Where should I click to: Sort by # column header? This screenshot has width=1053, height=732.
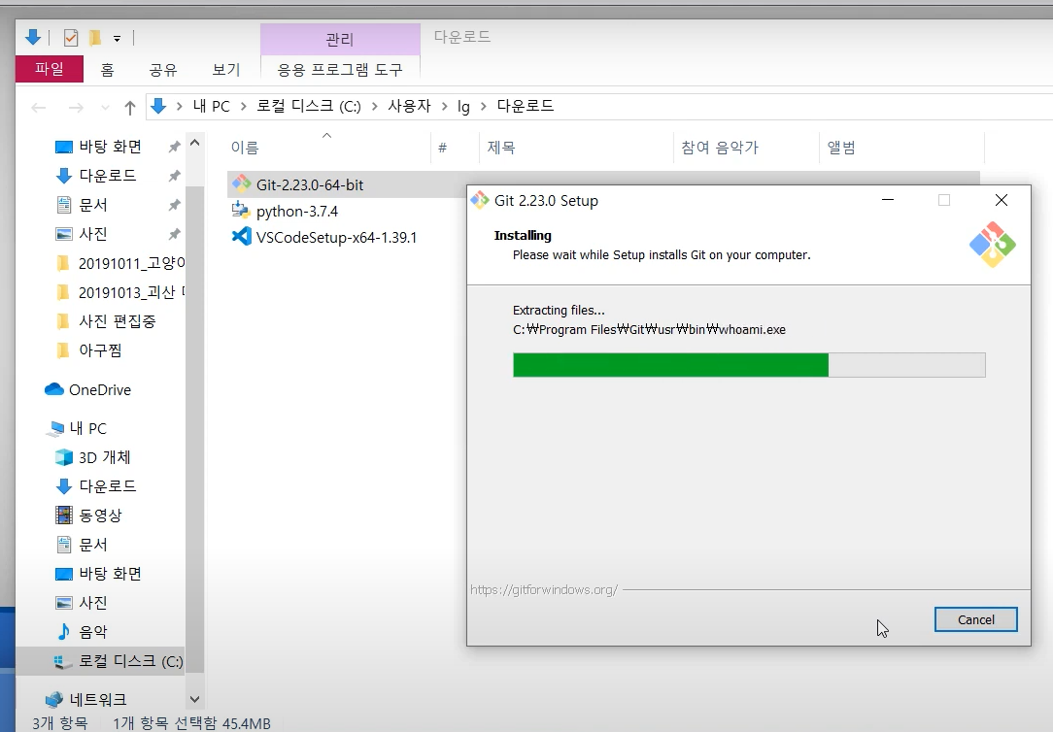tap(455, 148)
